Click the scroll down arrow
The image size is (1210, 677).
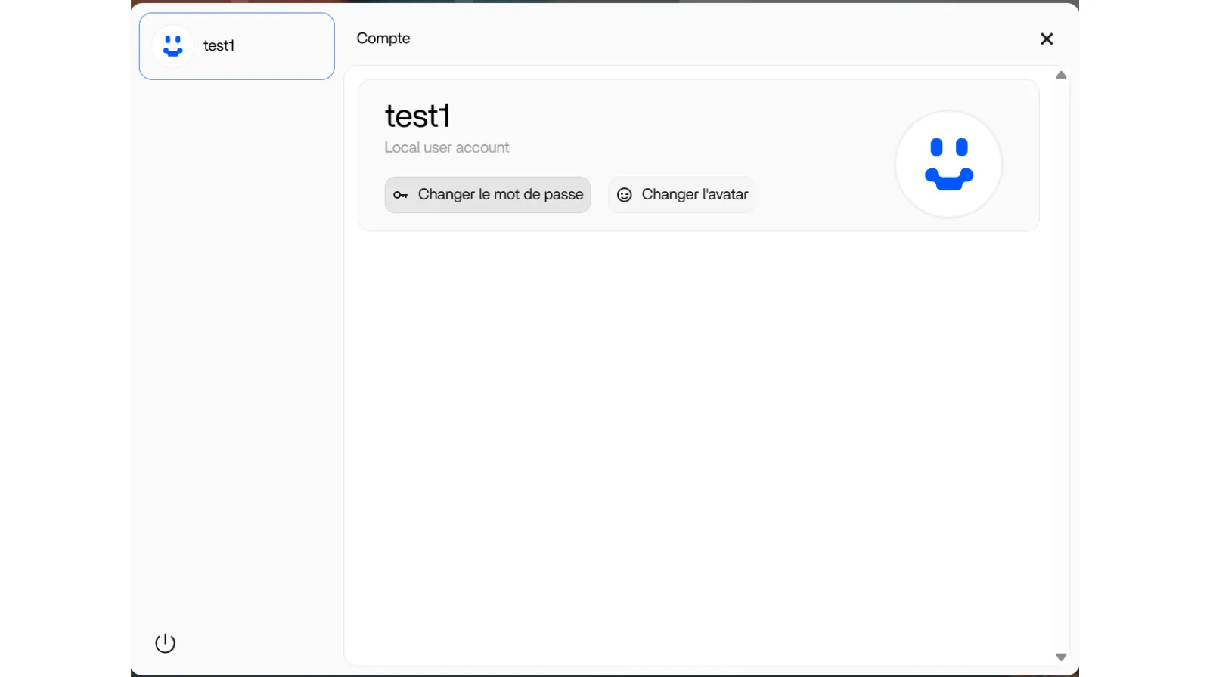1061,657
